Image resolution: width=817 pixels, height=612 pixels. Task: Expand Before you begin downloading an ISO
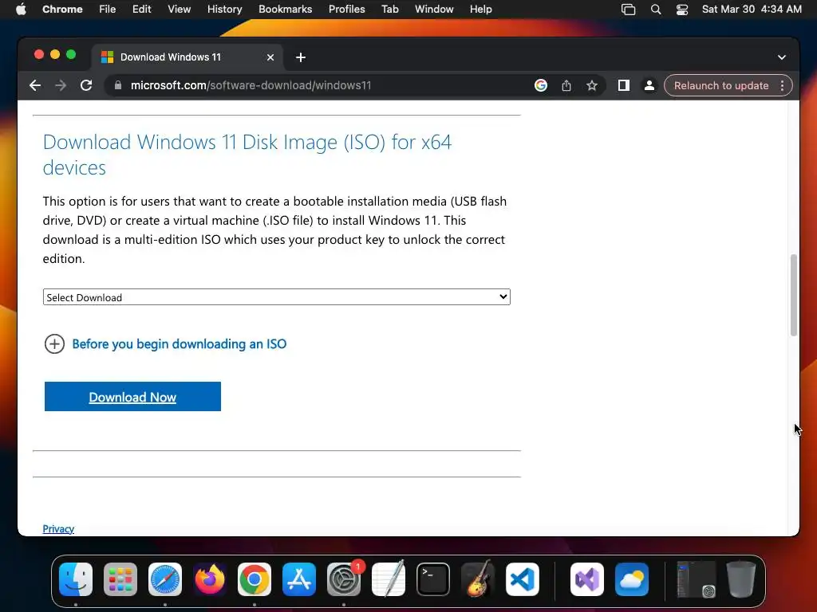click(x=166, y=344)
